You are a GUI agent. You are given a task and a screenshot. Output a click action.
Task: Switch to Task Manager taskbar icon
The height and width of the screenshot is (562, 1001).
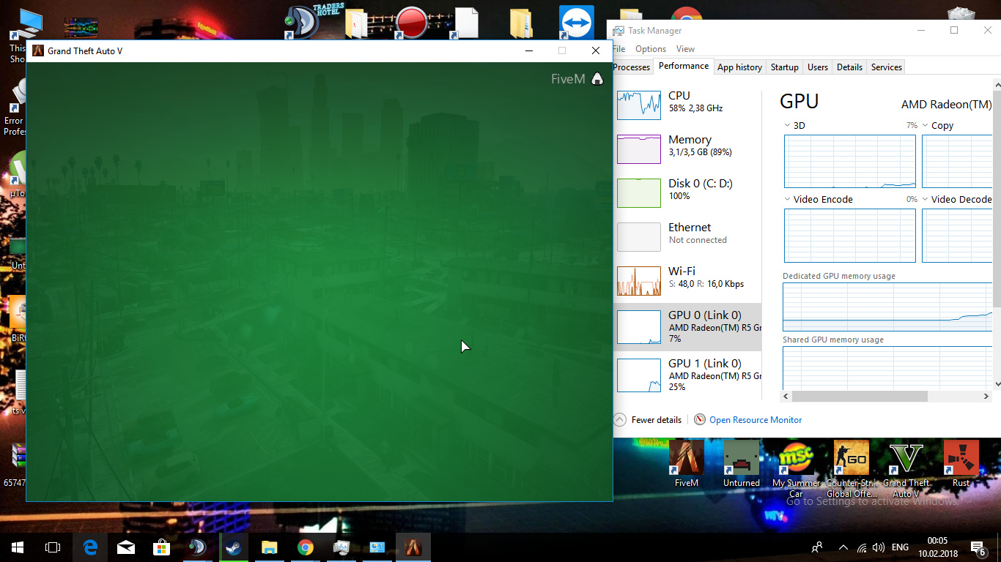(341, 547)
